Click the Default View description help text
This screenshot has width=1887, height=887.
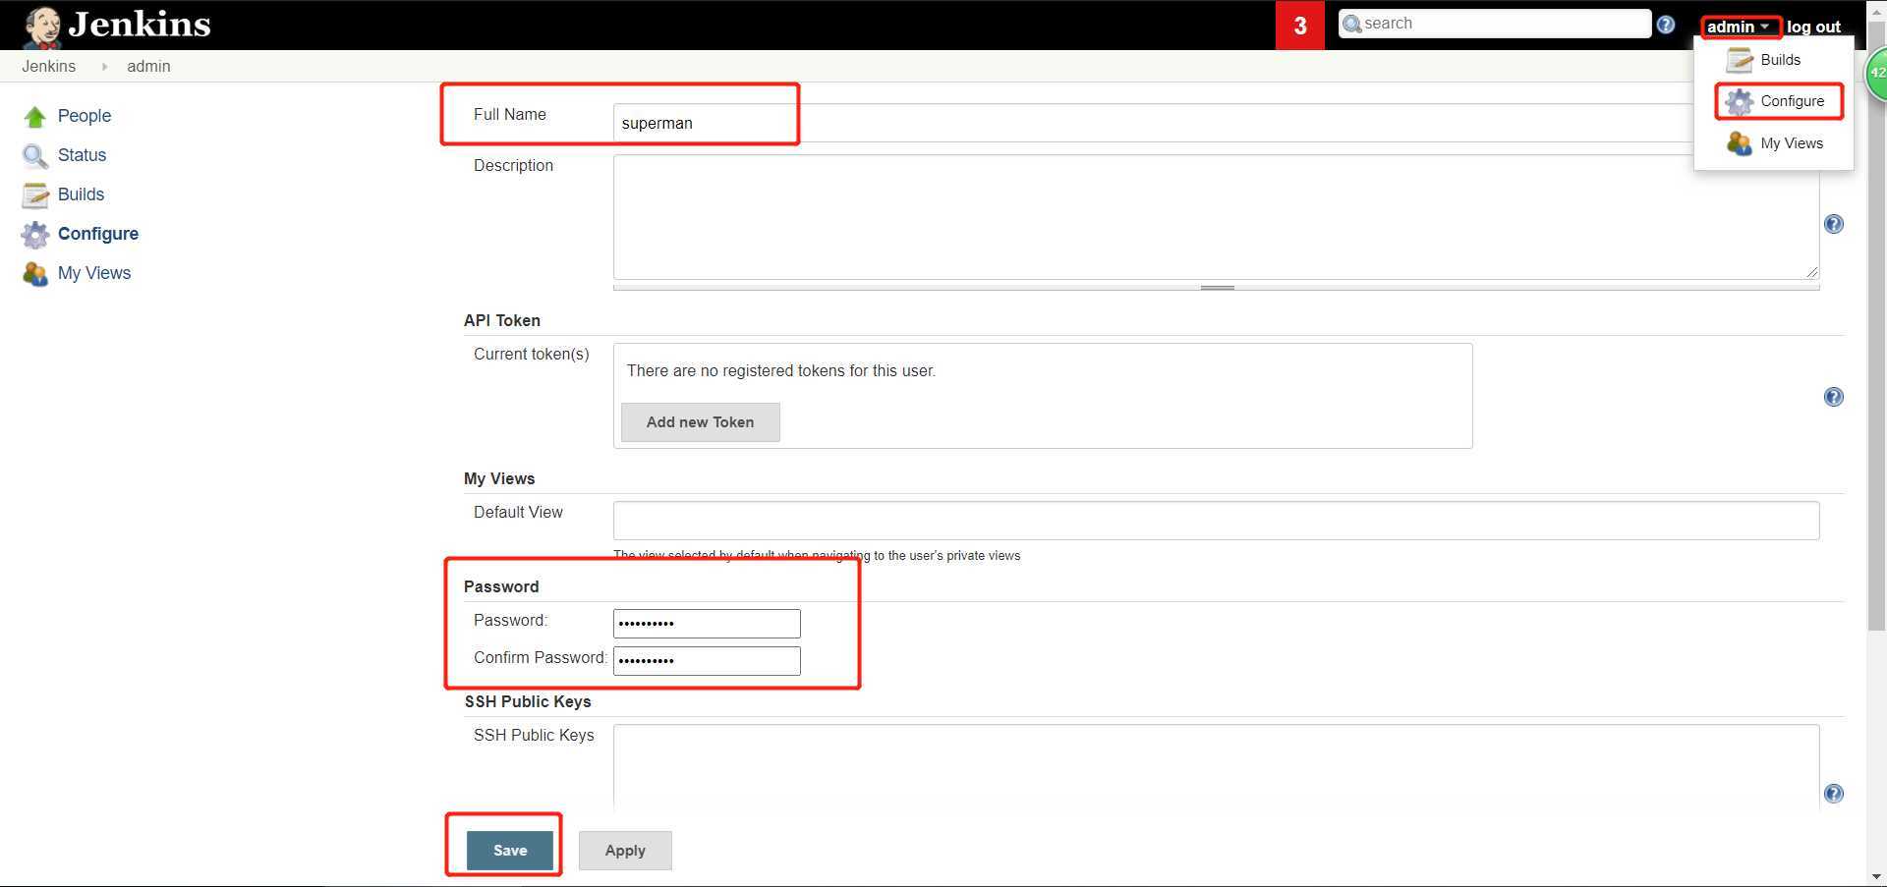[817, 555]
